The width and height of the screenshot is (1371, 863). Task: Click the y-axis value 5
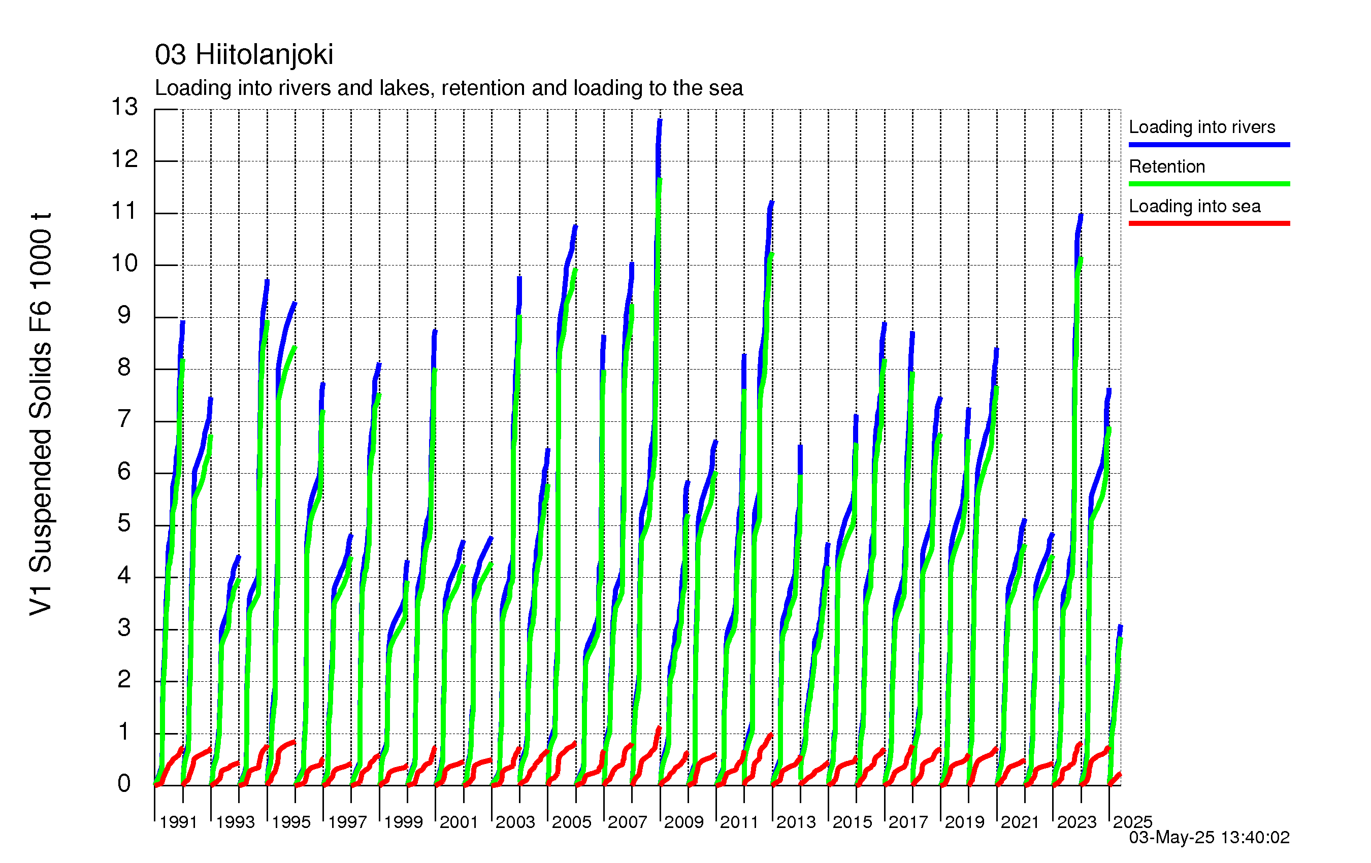click(124, 524)
